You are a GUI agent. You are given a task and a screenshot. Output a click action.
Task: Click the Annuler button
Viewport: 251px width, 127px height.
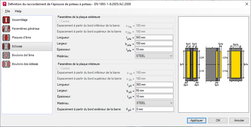239,120
